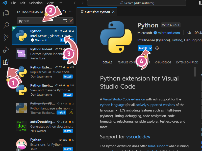Open Extensions panel more actions menu
The width and height of the screenshot is (202, 151).
[x=71, y=12]
